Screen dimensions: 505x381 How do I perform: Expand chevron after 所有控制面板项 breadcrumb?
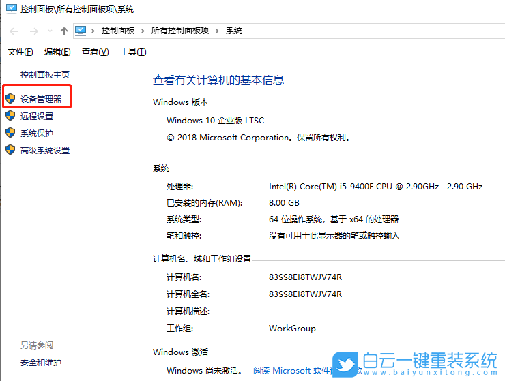(218, 31)
